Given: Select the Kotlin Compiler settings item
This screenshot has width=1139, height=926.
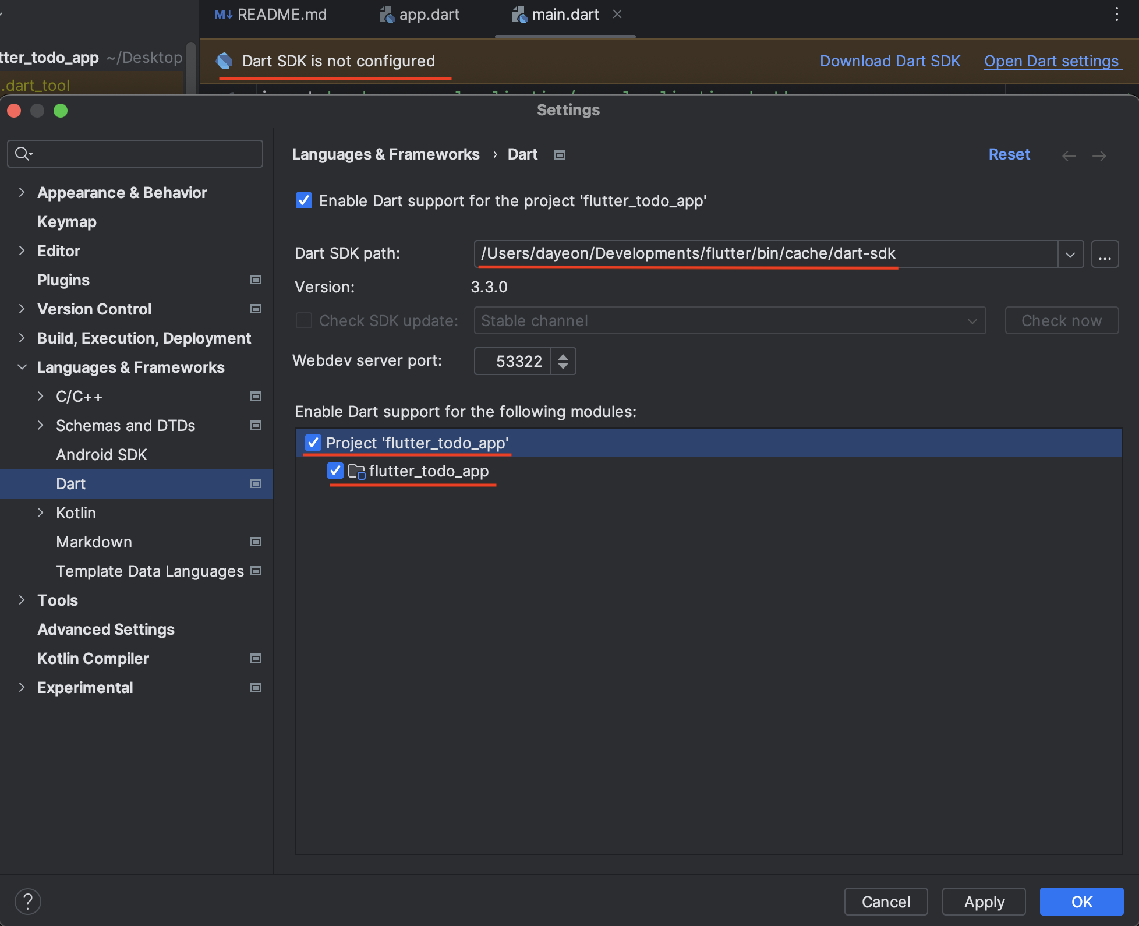Looking at the screenshot, I should 93,659.
